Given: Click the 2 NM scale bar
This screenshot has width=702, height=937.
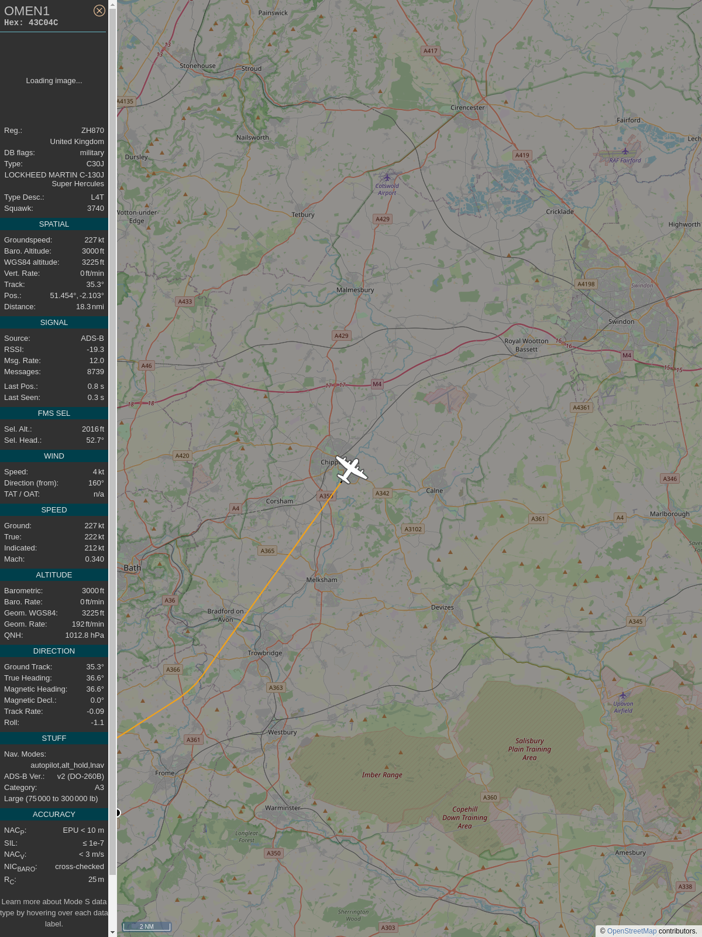Looking at the screenshot, I should 147,926.
